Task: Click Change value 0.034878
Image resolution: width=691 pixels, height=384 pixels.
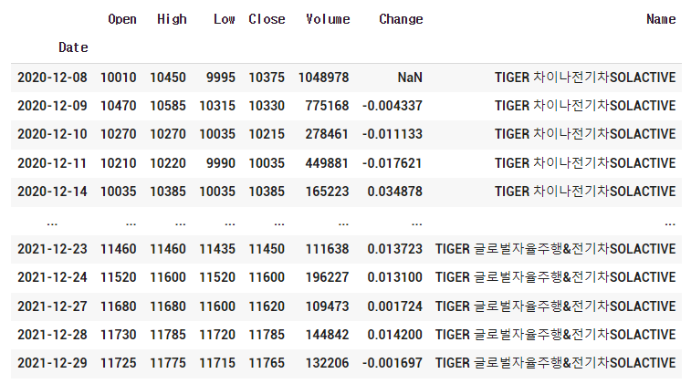Action: point(395,192)
